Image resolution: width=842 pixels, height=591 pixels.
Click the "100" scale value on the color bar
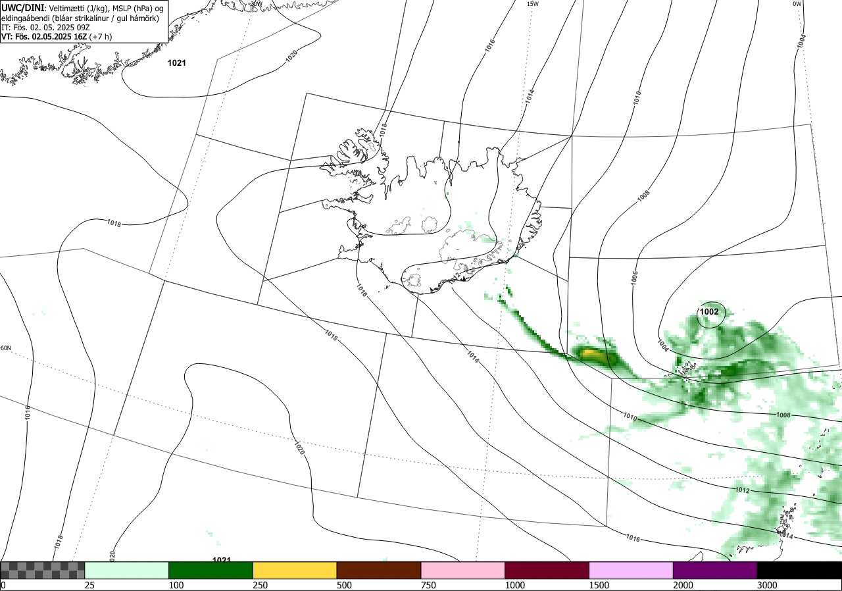click(x=176, y=585)
